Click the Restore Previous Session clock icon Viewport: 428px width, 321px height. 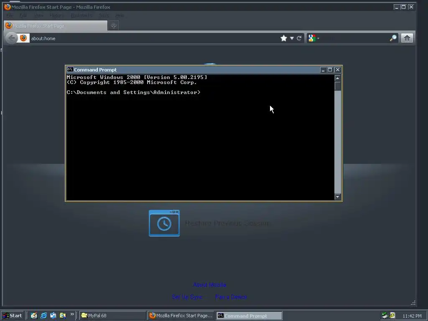(x=164, y=223)
